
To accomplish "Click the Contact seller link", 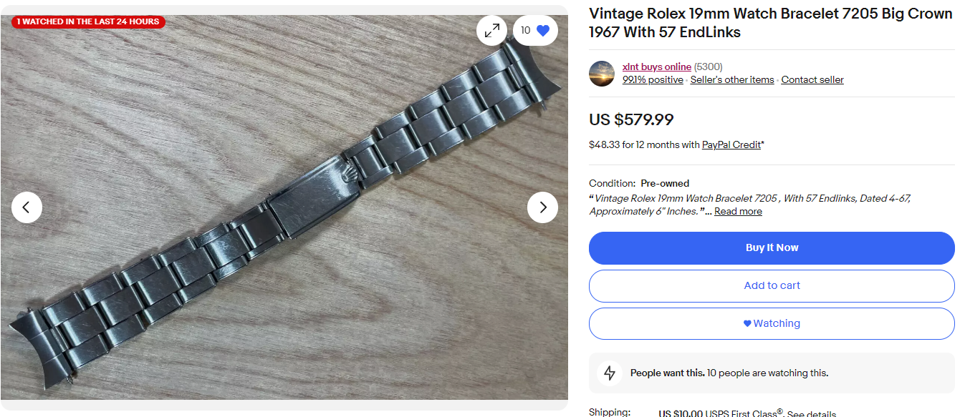I will 812,79.
